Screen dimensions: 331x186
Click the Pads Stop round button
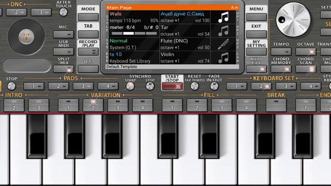[x=11, y=86]
